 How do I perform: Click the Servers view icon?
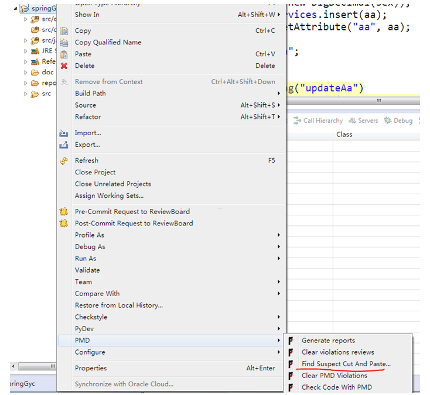(352, 121)
